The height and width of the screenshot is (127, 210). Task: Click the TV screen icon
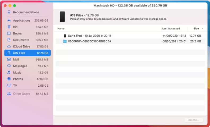tap(9, 85)
